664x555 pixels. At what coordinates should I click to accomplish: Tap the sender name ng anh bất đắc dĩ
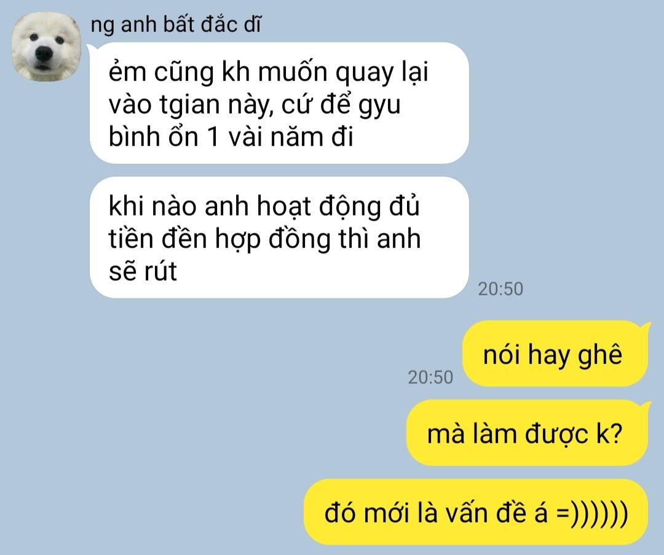[x=176, y=25]
